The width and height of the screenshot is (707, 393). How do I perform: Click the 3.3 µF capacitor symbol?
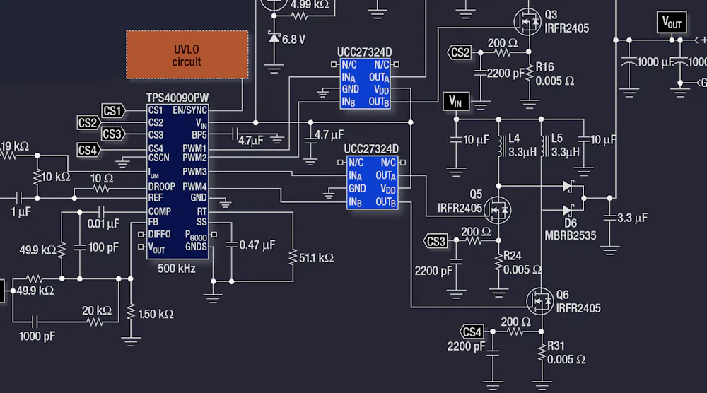click(609, 218)
